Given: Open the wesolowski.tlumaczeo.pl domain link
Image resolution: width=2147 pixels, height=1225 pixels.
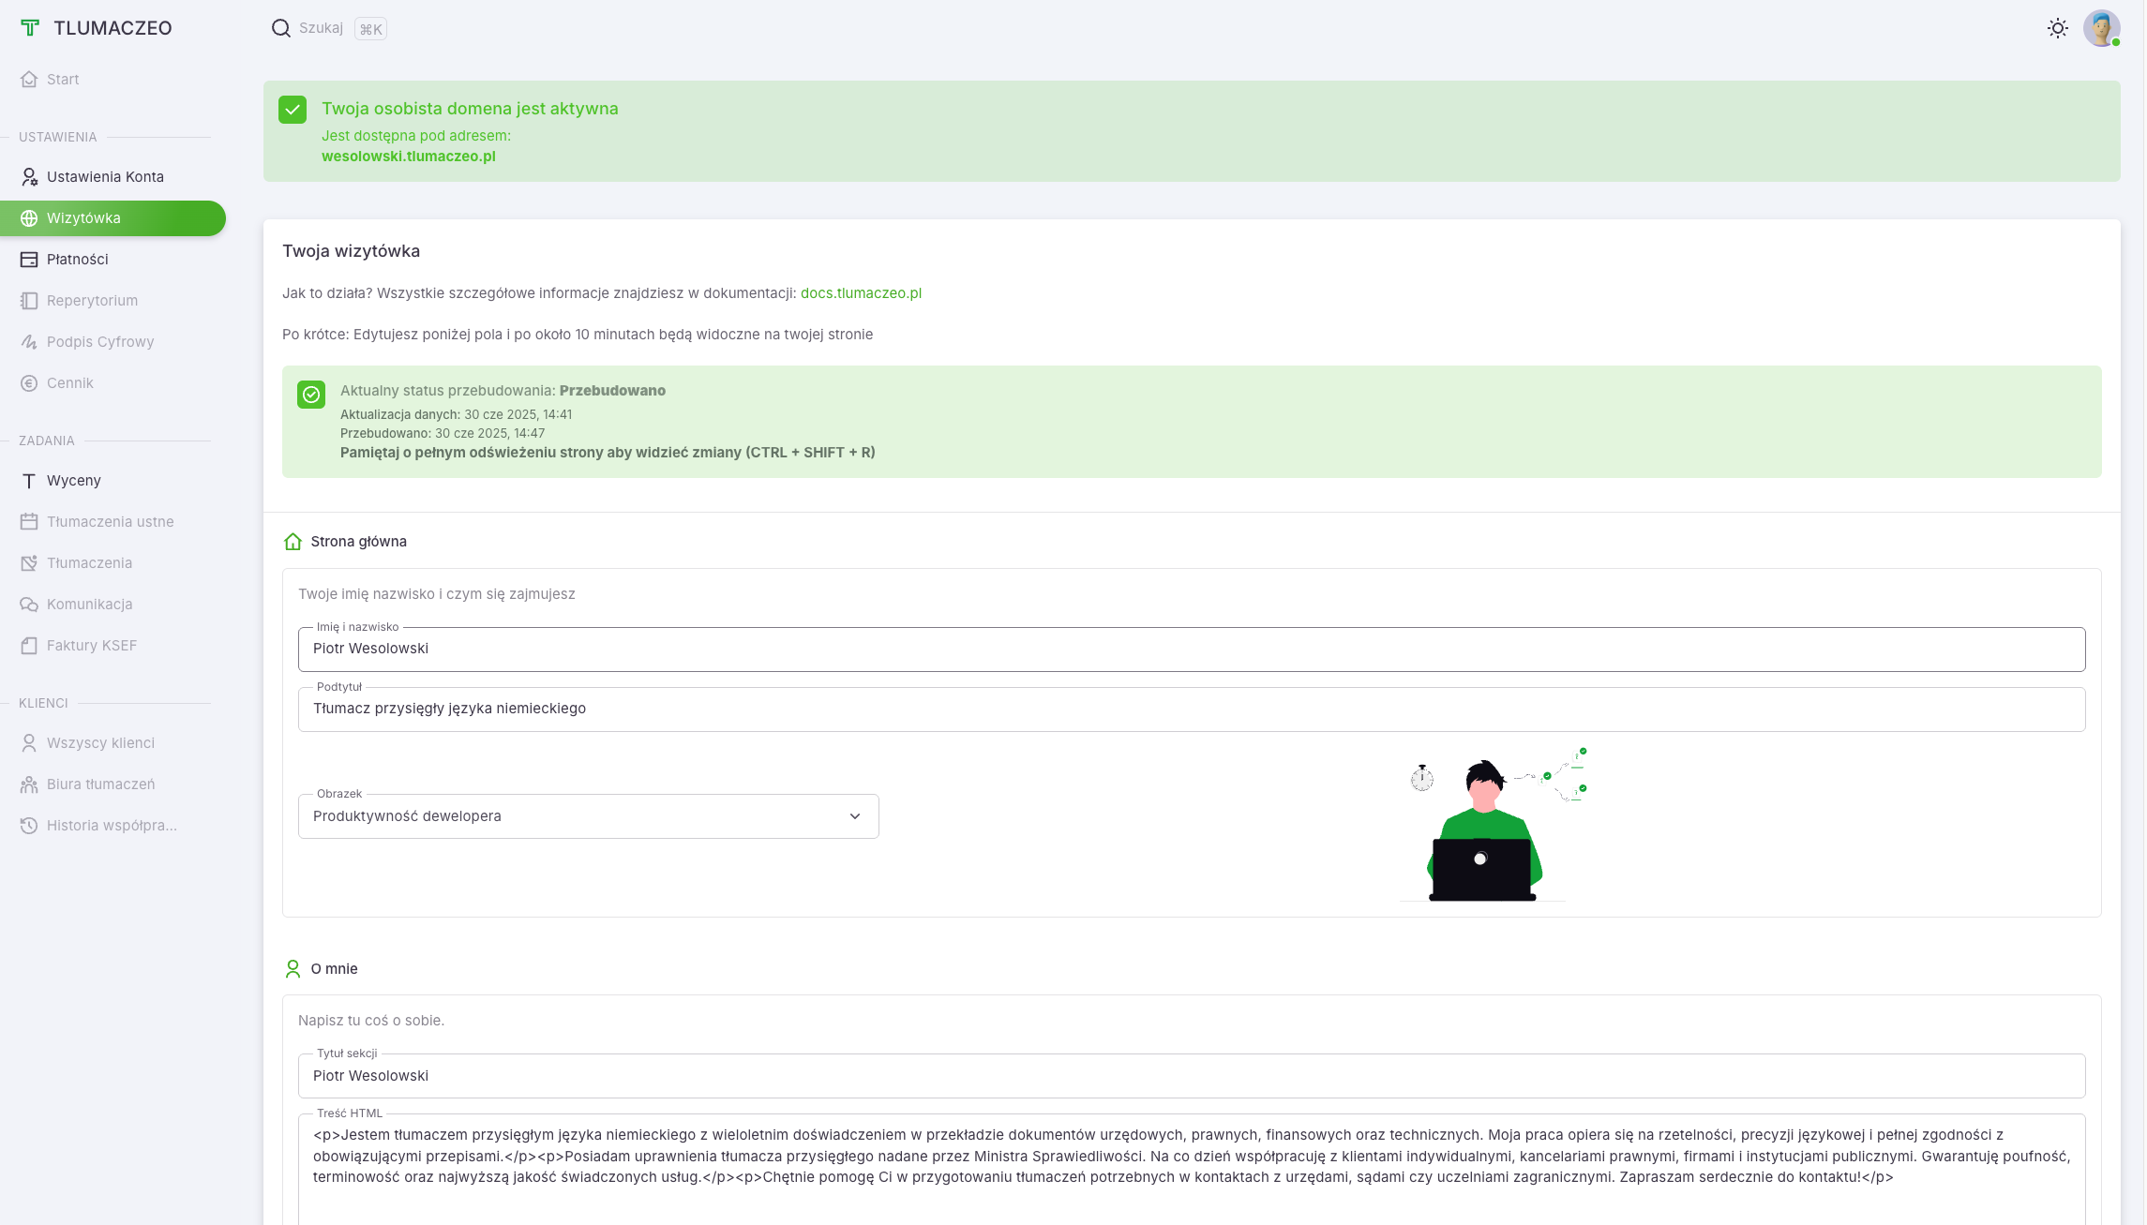Looking at the screenshot, I should (408, 157).
